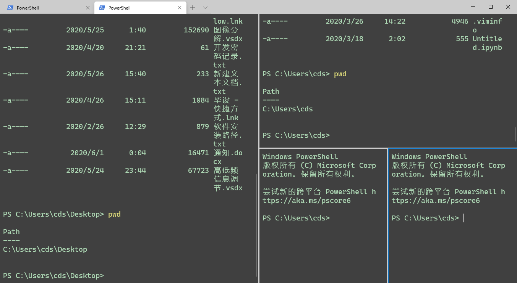The height and width of the screenshot is (283, 517).
Task: Click the last Desktop prompt in left pane
Action: (x=53, y=276)
